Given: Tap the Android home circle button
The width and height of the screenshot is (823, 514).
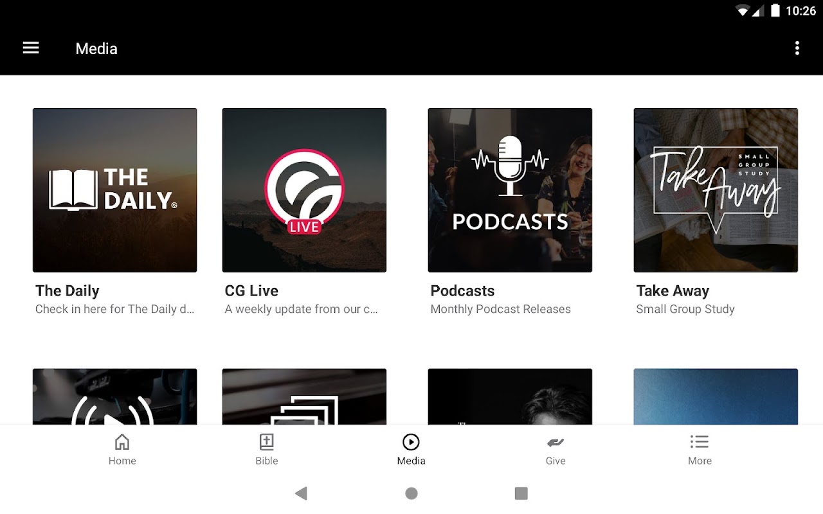Looking at the screenshot, I should [411, 493].
